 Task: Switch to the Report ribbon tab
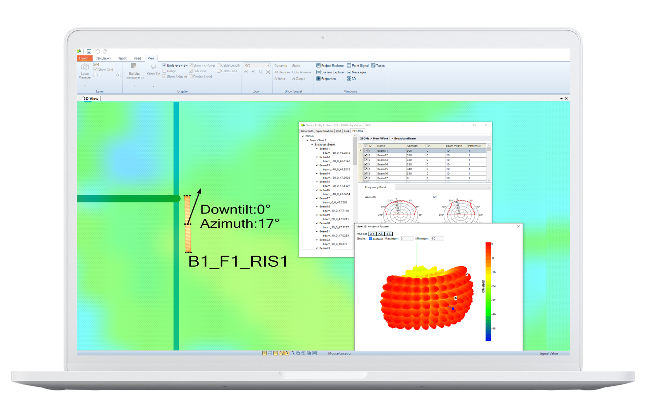[x=122, y=58]
